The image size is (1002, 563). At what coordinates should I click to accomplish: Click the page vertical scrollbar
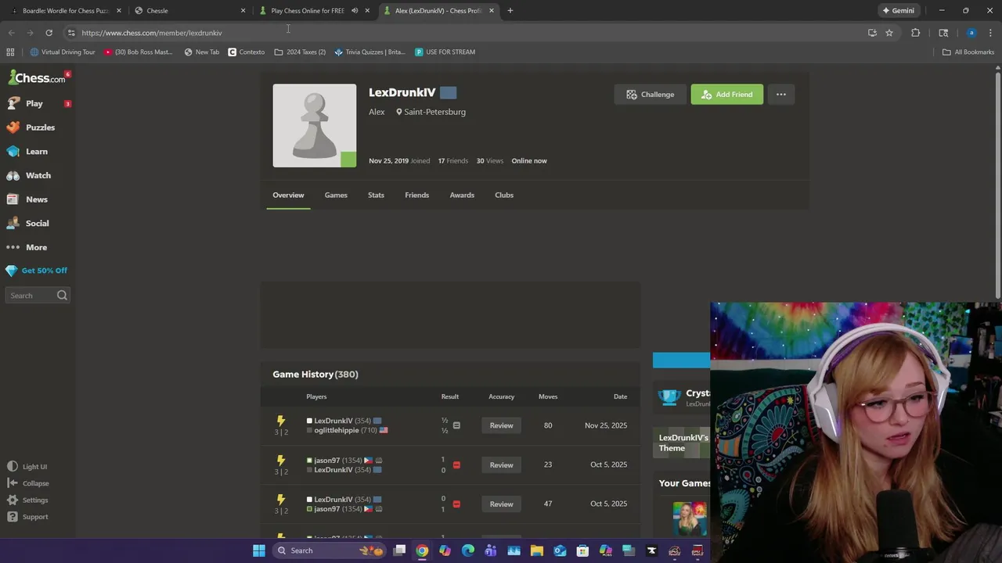point(998,185)
